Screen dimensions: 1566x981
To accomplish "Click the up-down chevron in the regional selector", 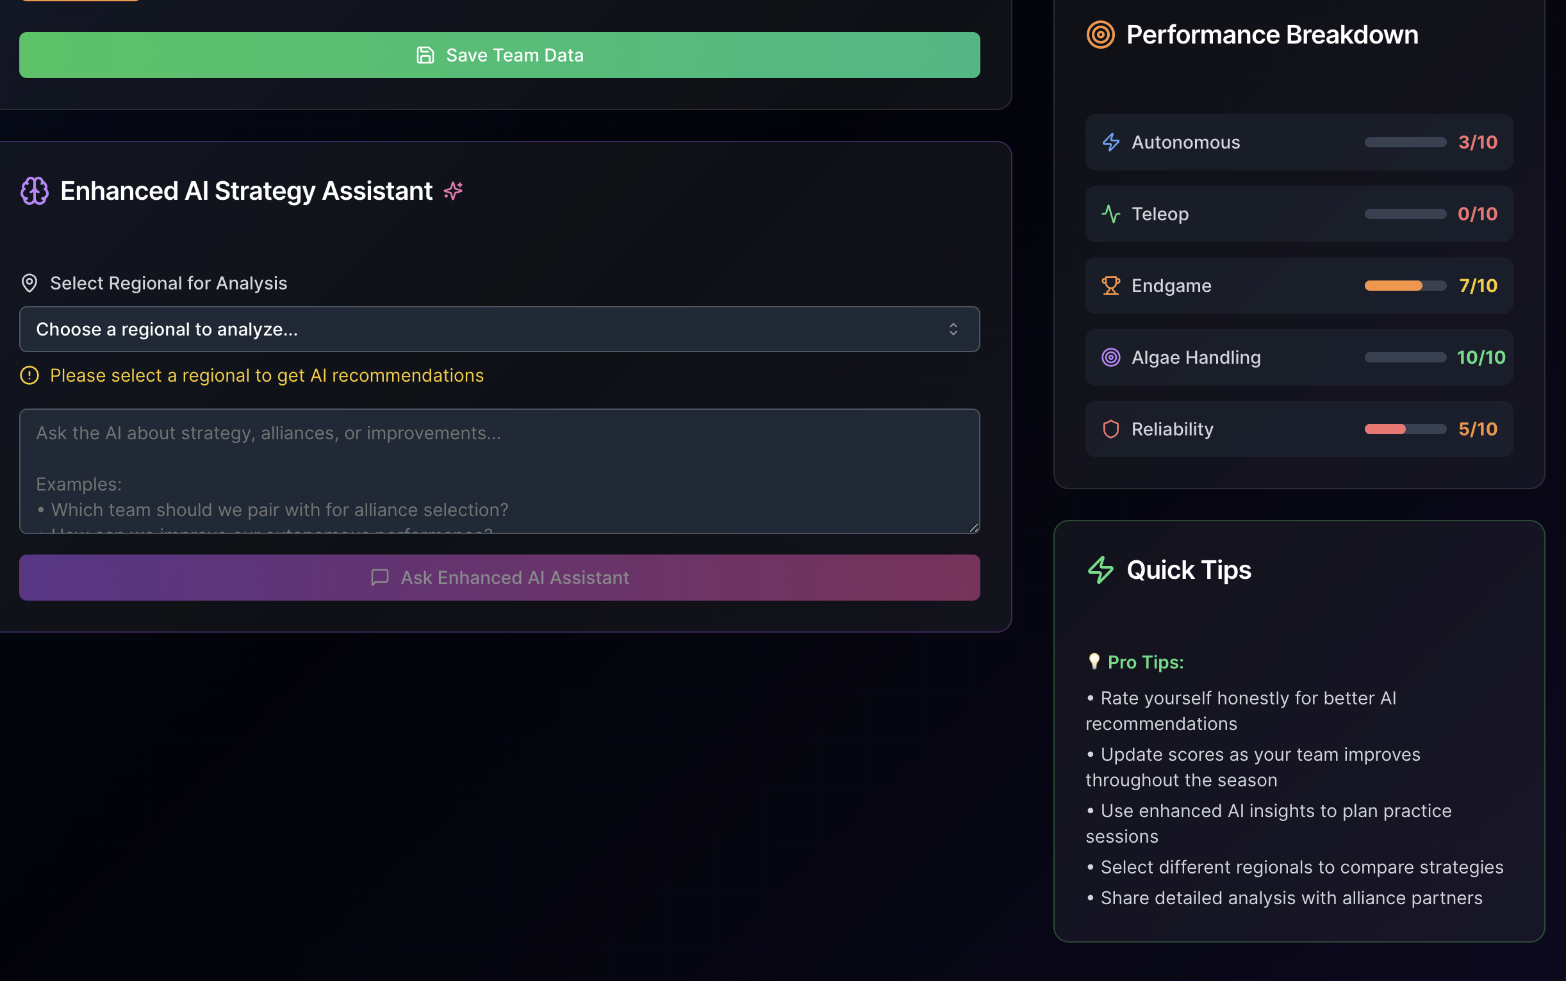I will tap(953, 330).
